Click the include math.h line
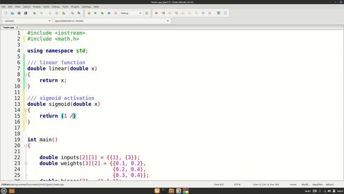This screenshot has width=344, height=194. (x=53, y=39)
